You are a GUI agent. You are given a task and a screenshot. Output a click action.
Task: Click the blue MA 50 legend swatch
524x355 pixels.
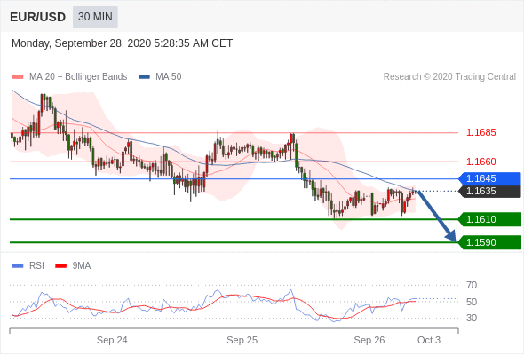(144, 77)
